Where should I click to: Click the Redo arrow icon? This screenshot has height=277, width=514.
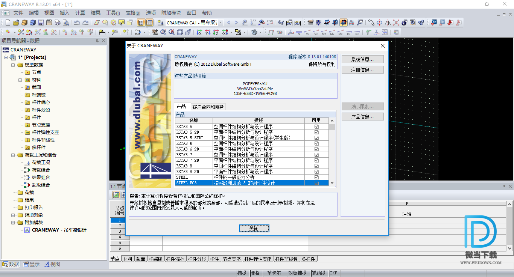point(85,23)
